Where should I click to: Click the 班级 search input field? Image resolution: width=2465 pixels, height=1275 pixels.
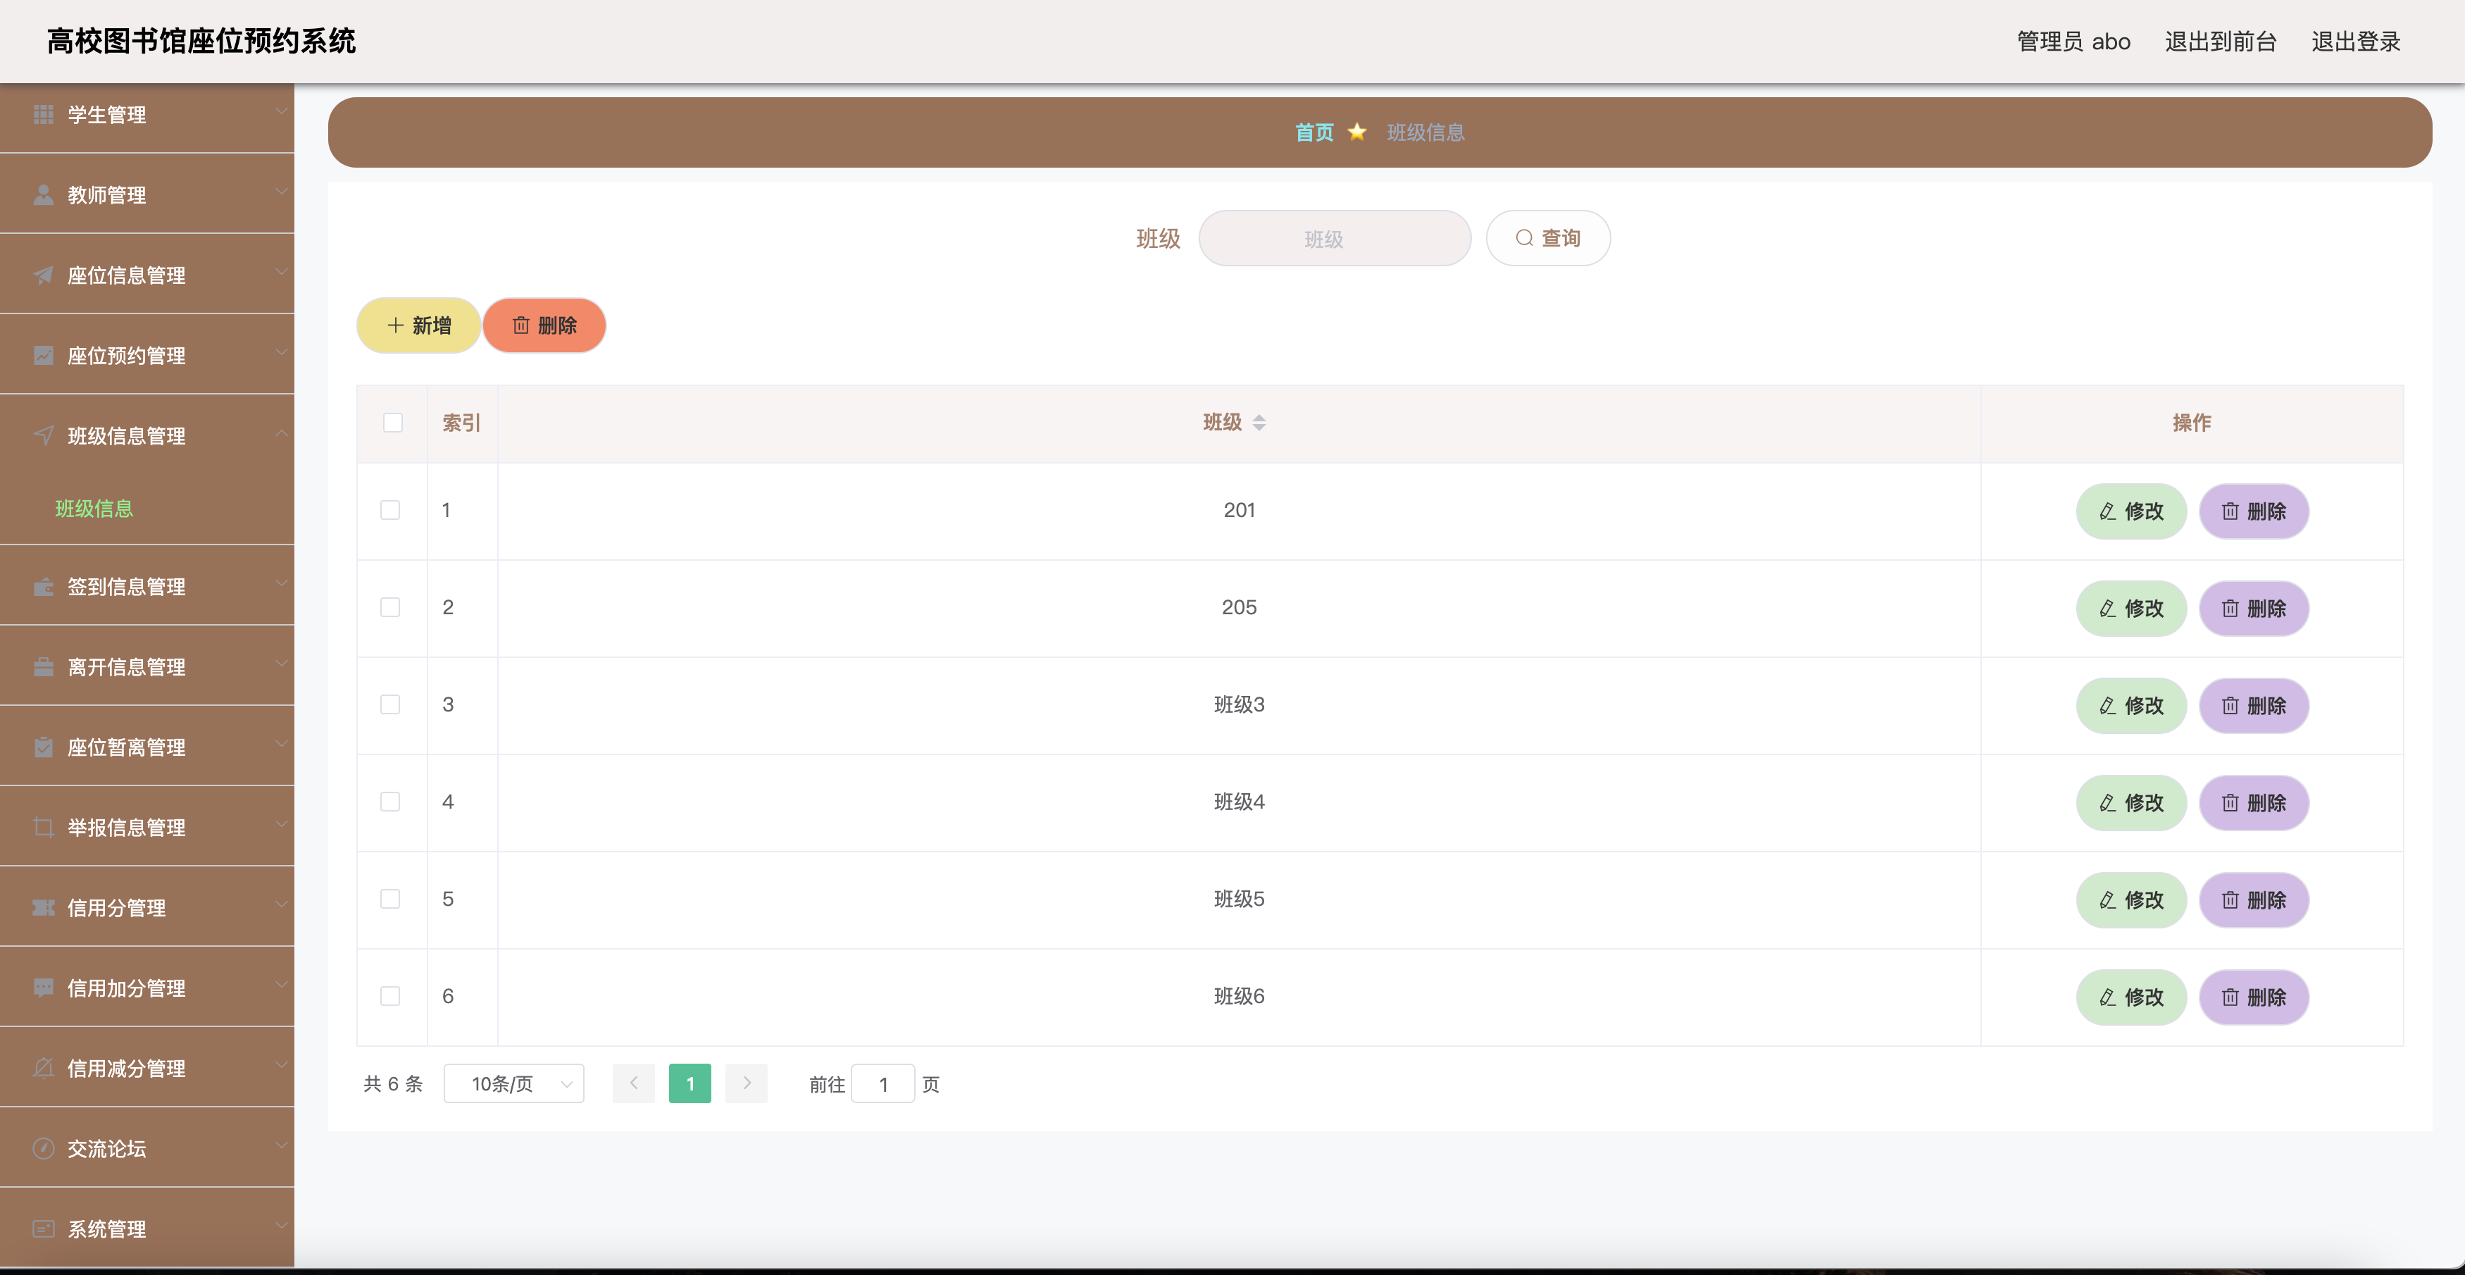click(1334, 238)
